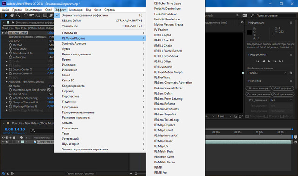298x176 pixels.
Task: Click the Стаб. деформ. button
Action: click(283, 88)
